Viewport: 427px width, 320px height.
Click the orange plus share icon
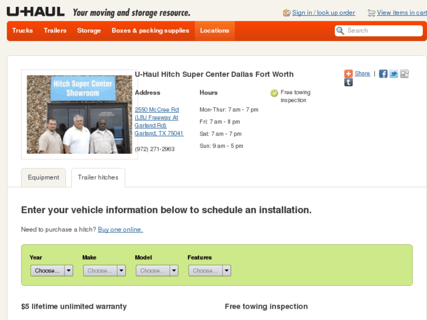coord(348,73)
